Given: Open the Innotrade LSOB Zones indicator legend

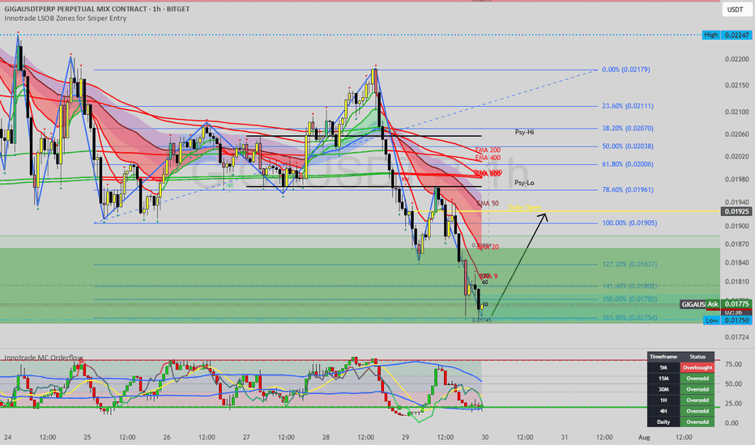Looking at the screenshot, I should coord(66,19).
